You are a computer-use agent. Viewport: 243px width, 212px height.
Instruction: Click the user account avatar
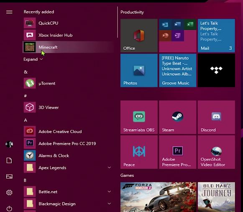coord(9,144)
